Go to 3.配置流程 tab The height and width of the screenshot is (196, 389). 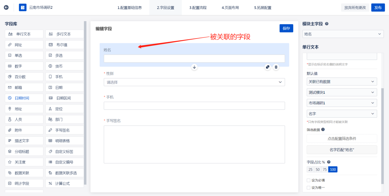[198, 8]
